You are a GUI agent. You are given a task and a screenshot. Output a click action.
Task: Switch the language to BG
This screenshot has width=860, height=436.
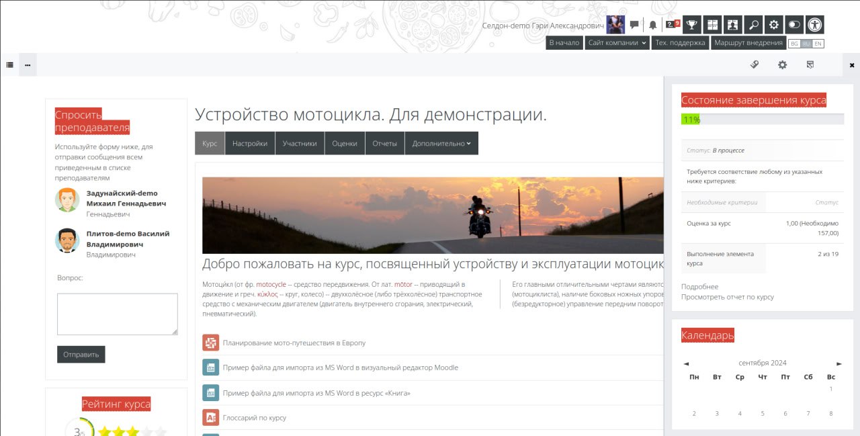(x=794, y=44)
